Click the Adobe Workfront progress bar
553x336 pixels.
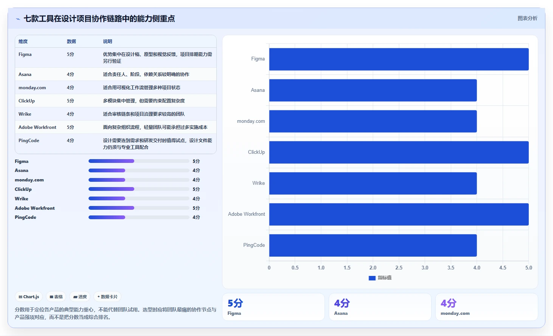139,208
